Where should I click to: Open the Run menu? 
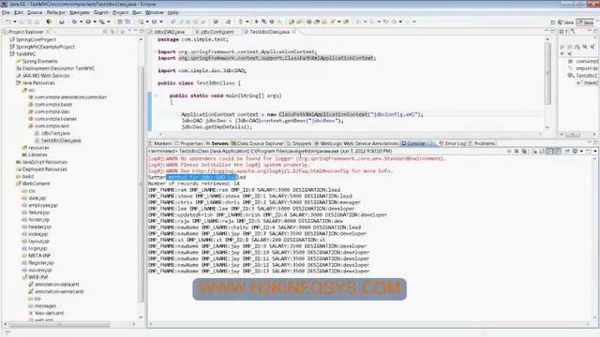[137, 12]
